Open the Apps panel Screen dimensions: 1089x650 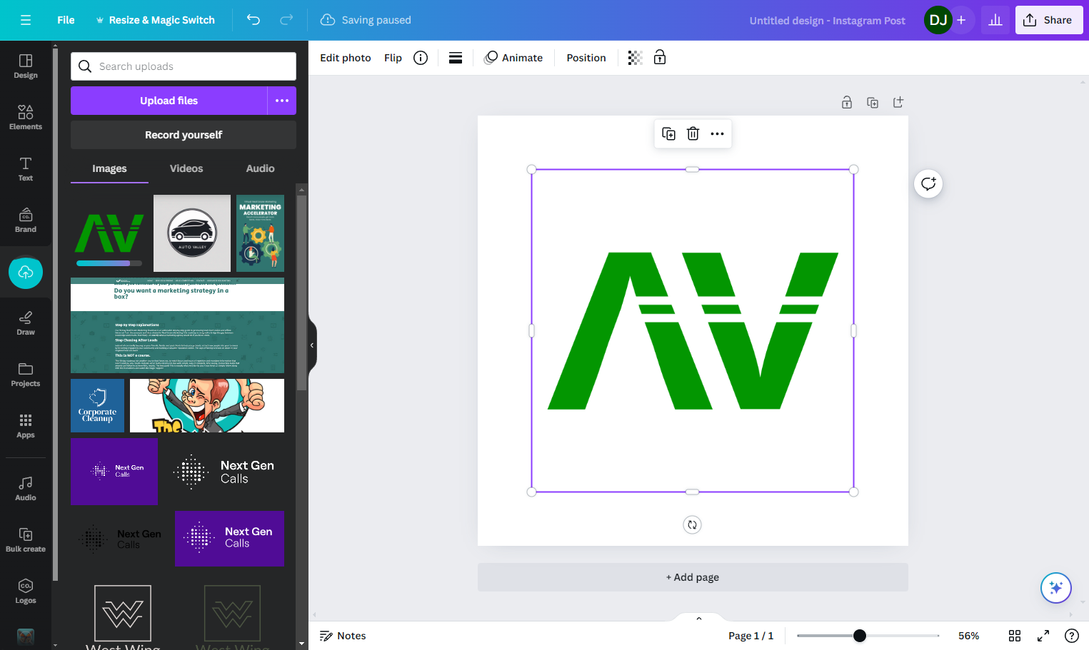coord(26,426)
